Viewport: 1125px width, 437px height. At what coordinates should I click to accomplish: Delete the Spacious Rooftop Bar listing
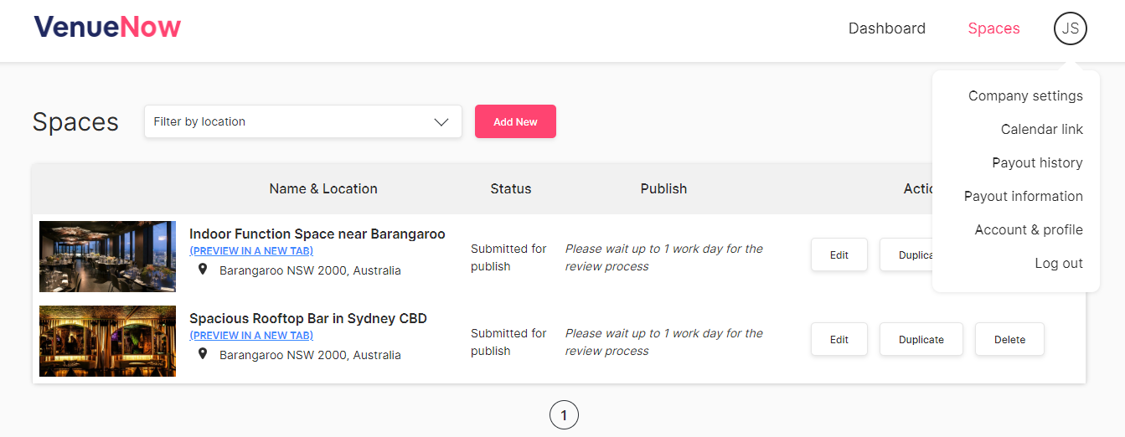(1009, 339)
